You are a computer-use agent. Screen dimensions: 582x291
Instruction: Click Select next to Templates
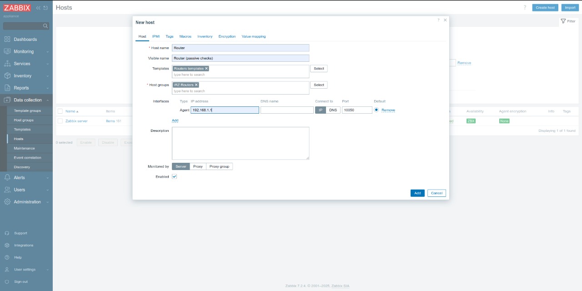[318, 68]
